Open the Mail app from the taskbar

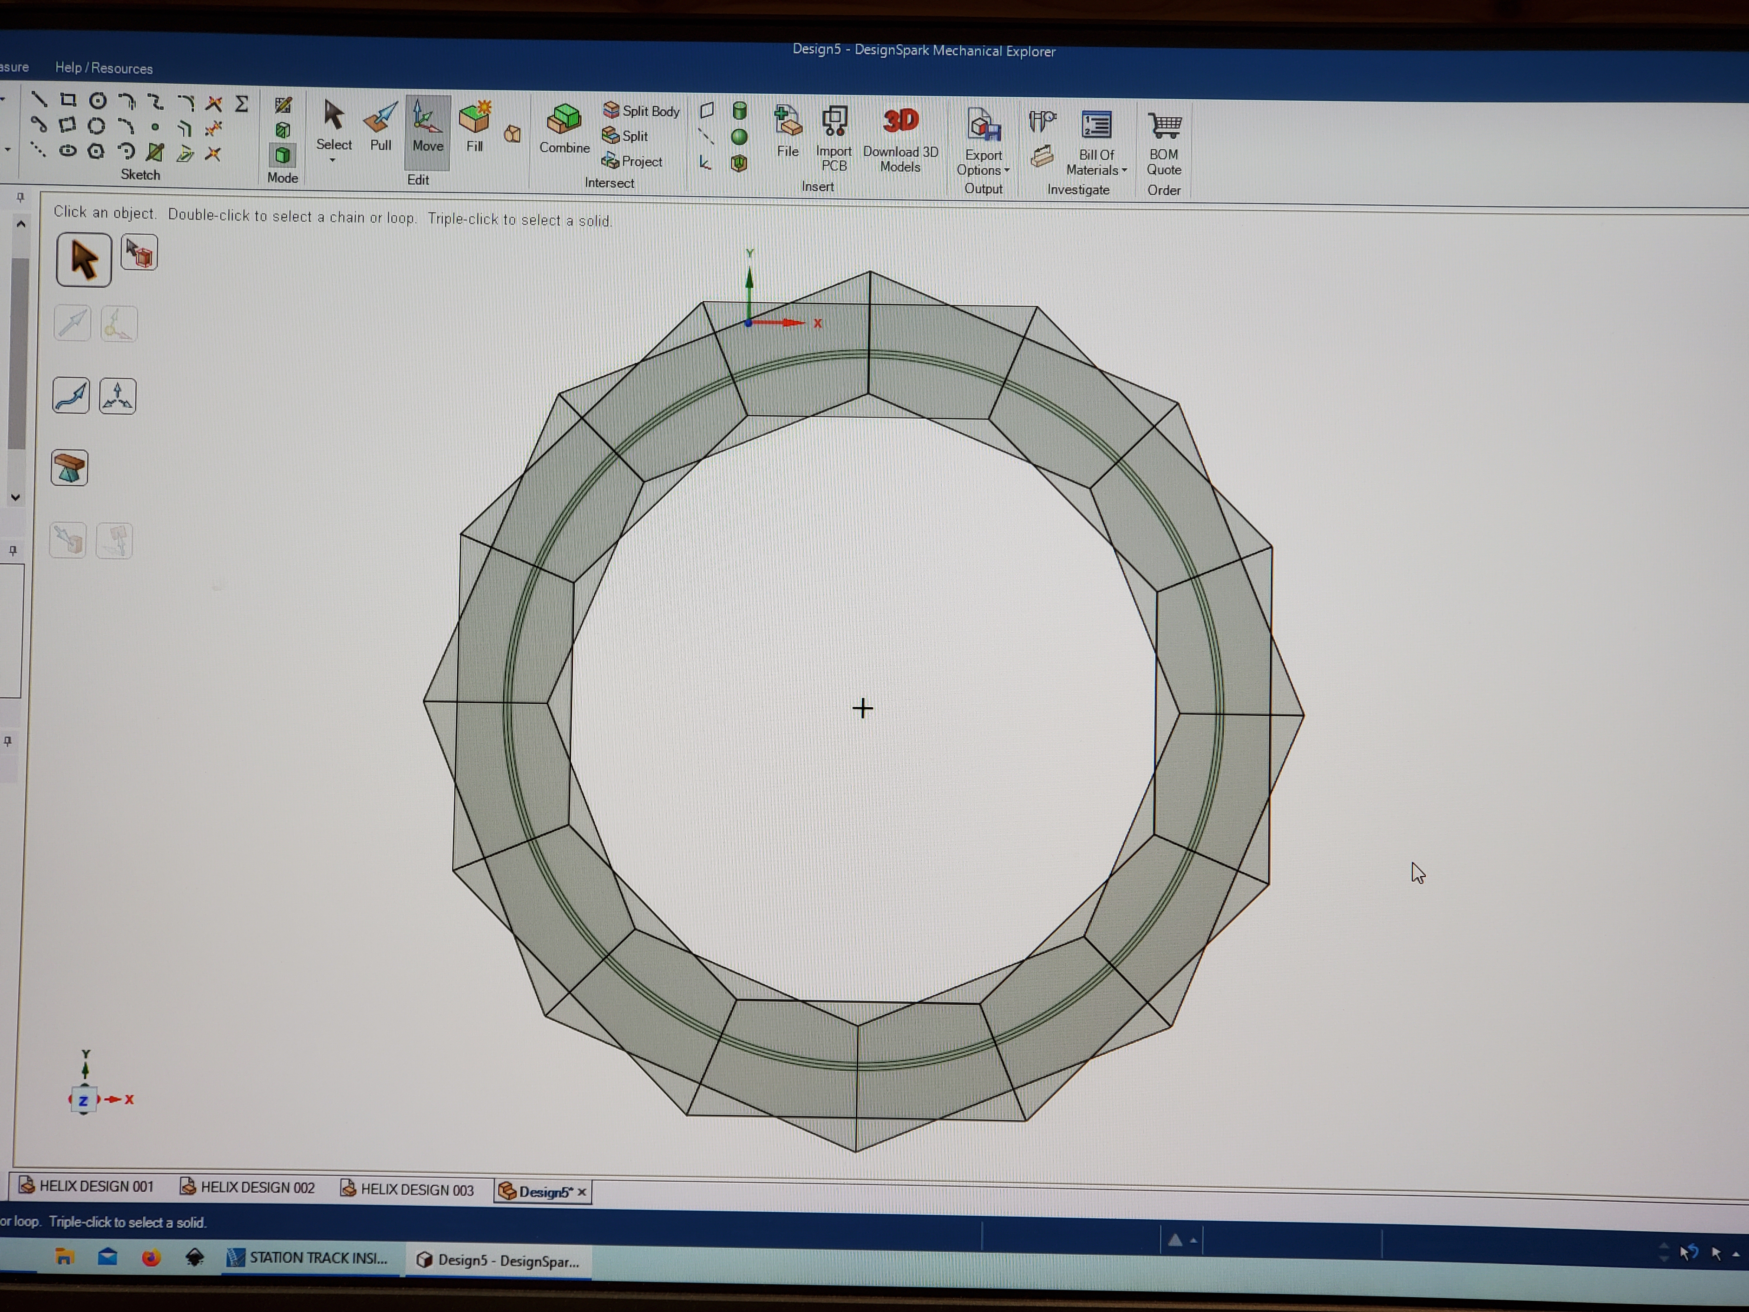(108, 1256)
